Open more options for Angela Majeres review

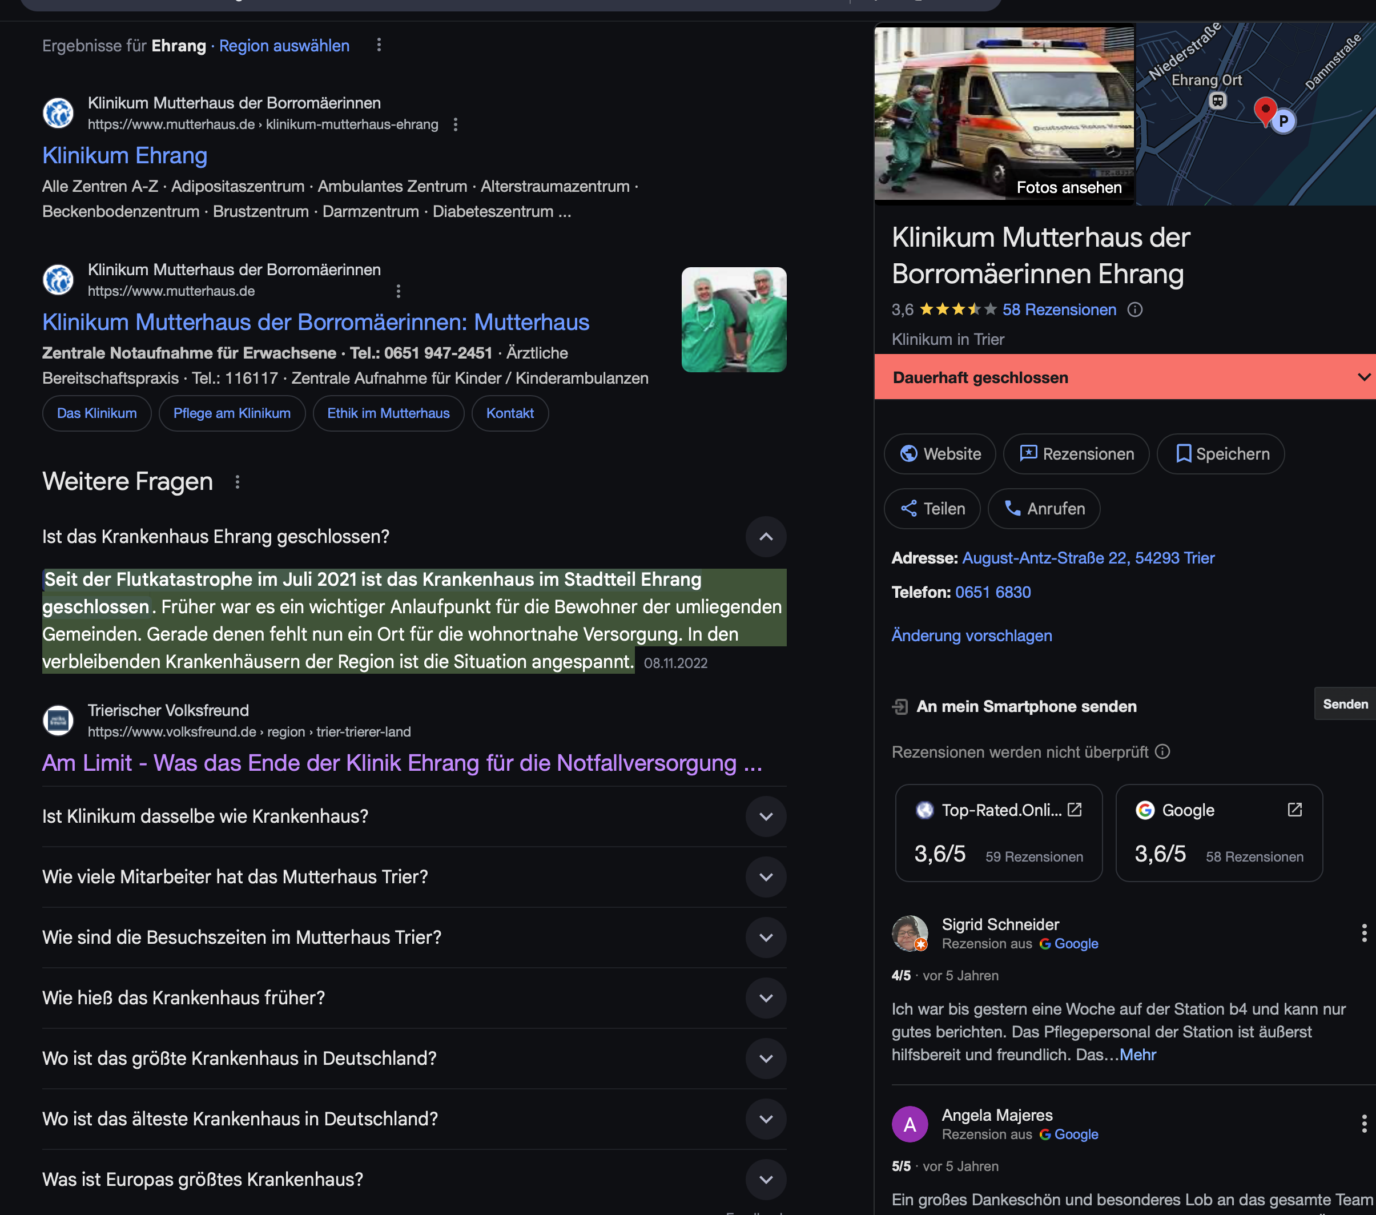(1364, 1124)
